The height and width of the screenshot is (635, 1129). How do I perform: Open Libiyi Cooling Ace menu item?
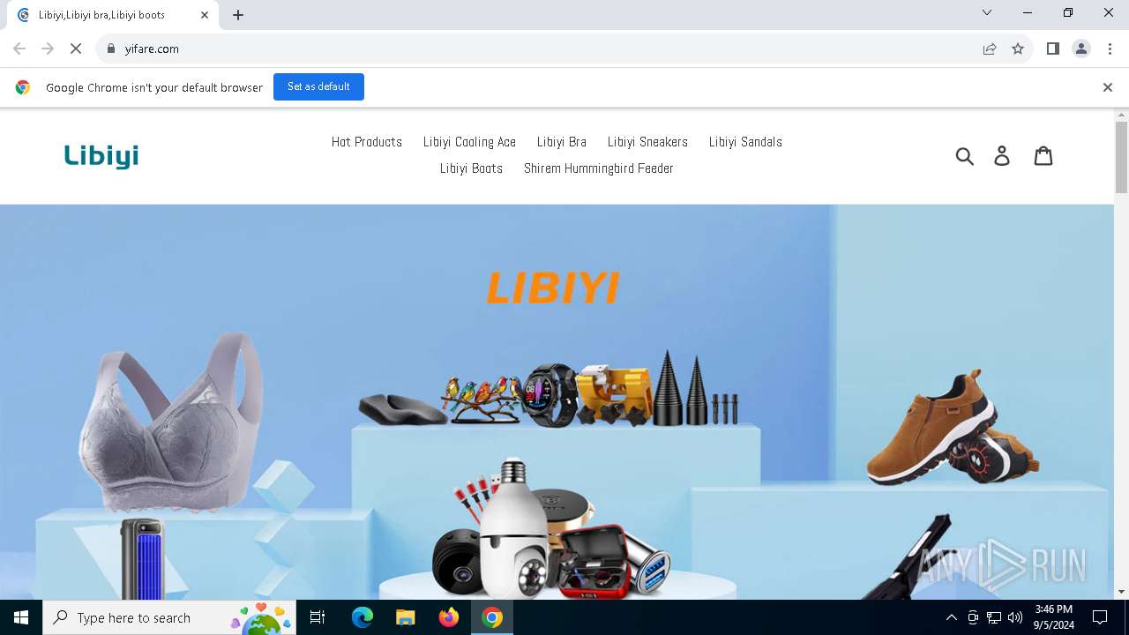(469, 142)
